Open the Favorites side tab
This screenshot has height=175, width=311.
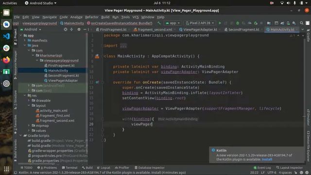tap(15, 124)
